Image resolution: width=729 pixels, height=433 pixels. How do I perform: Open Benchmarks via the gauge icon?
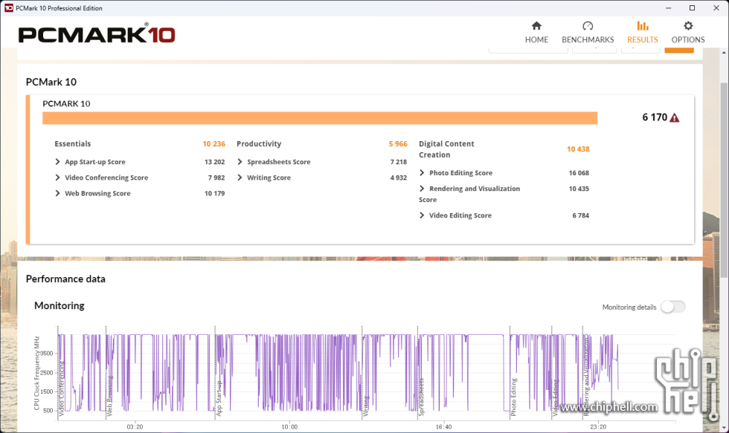(x=588, y=26)
